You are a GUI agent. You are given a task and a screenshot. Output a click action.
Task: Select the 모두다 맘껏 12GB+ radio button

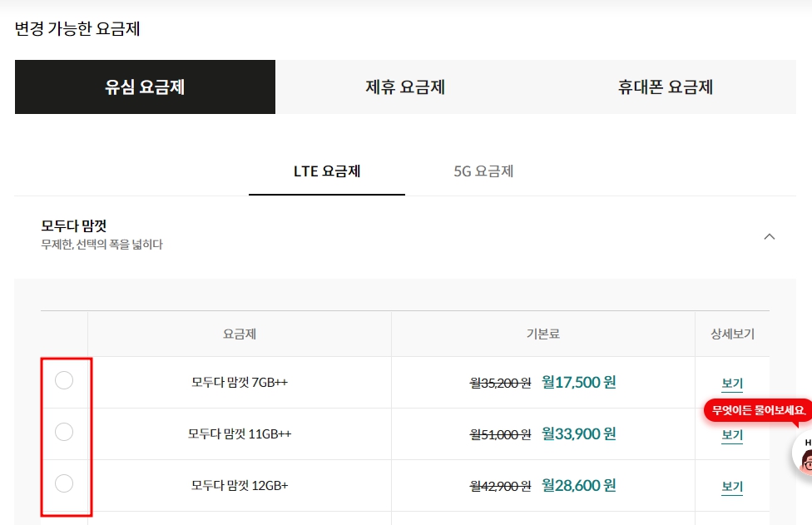pos(65,483)
